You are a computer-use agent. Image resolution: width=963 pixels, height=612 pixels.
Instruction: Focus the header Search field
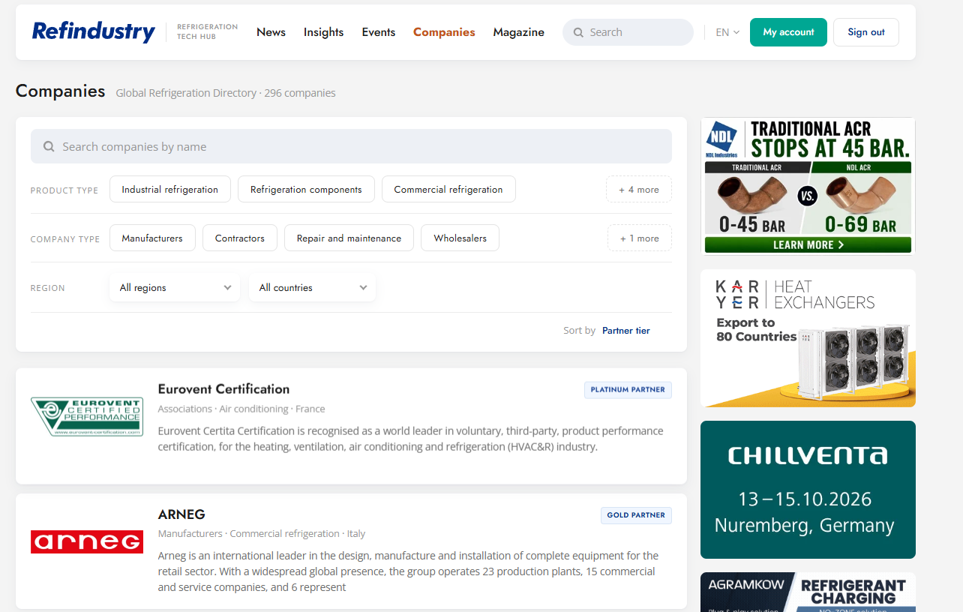(628, 32)
